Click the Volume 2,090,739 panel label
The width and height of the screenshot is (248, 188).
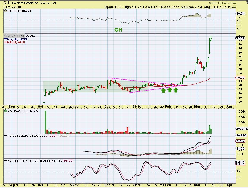[23, 111]
